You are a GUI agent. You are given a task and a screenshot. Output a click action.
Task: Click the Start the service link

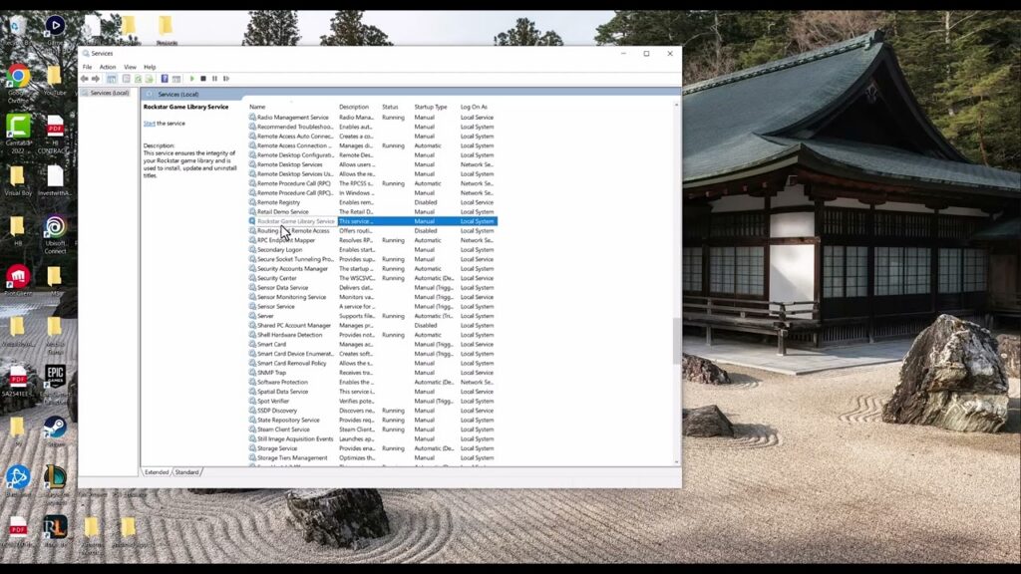pos(150,124)
